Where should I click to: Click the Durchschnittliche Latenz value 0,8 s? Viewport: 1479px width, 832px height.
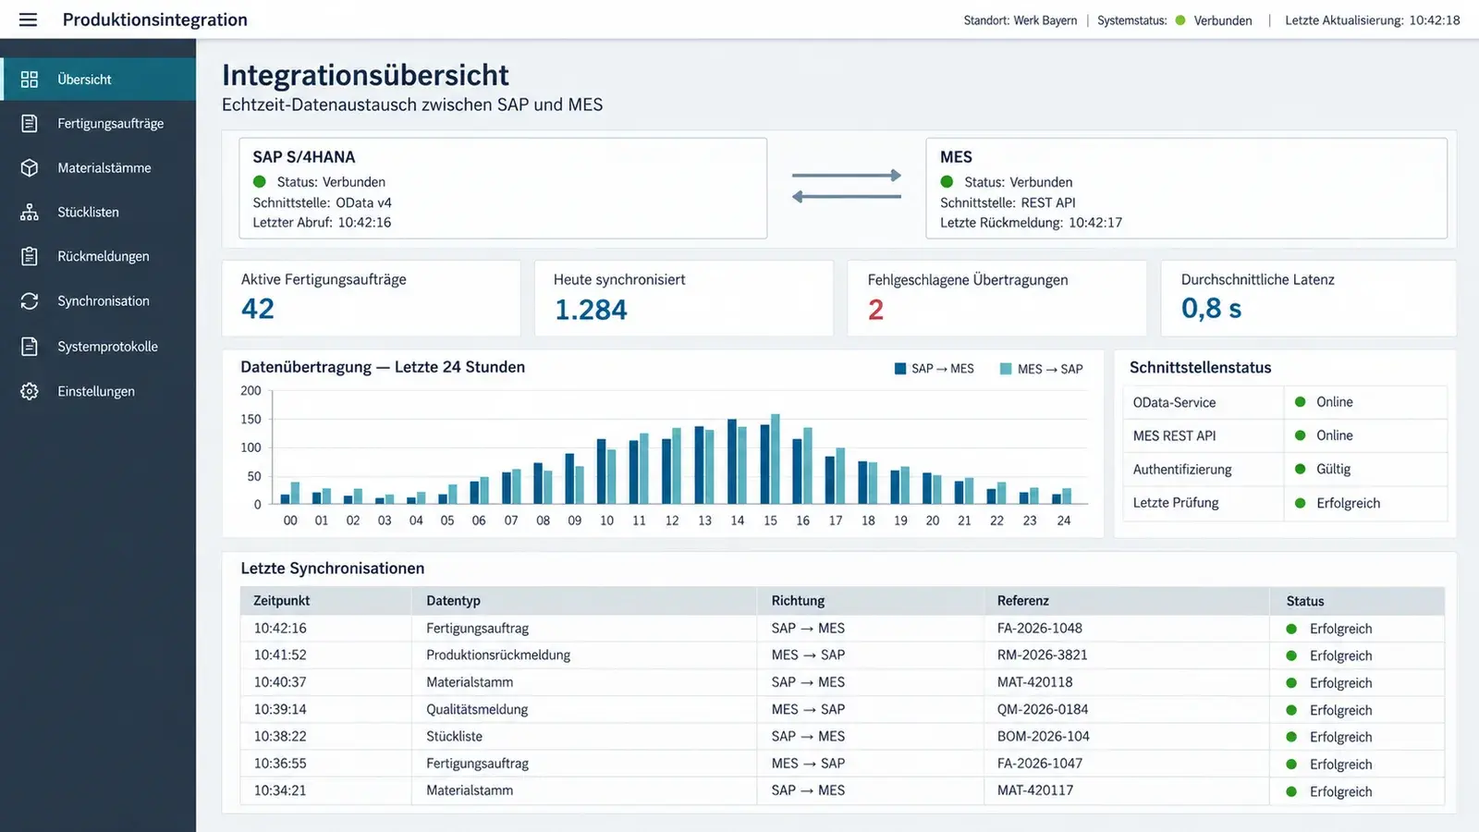tap(1211, 309)
